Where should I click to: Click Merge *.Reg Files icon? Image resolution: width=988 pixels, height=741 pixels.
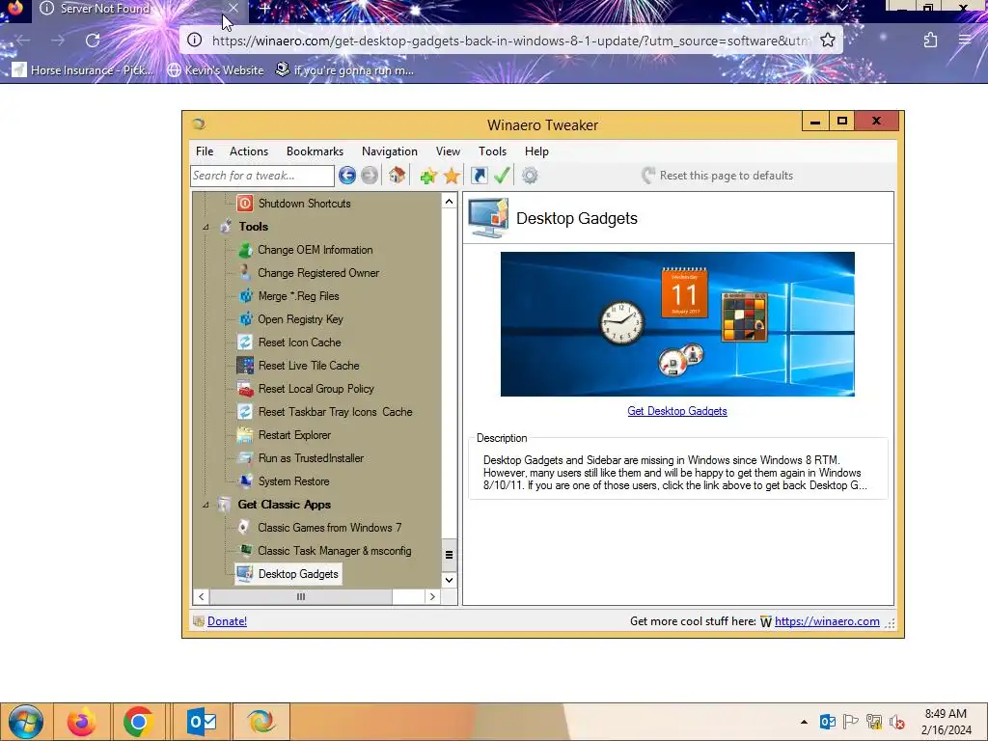[x=245, y=296]
